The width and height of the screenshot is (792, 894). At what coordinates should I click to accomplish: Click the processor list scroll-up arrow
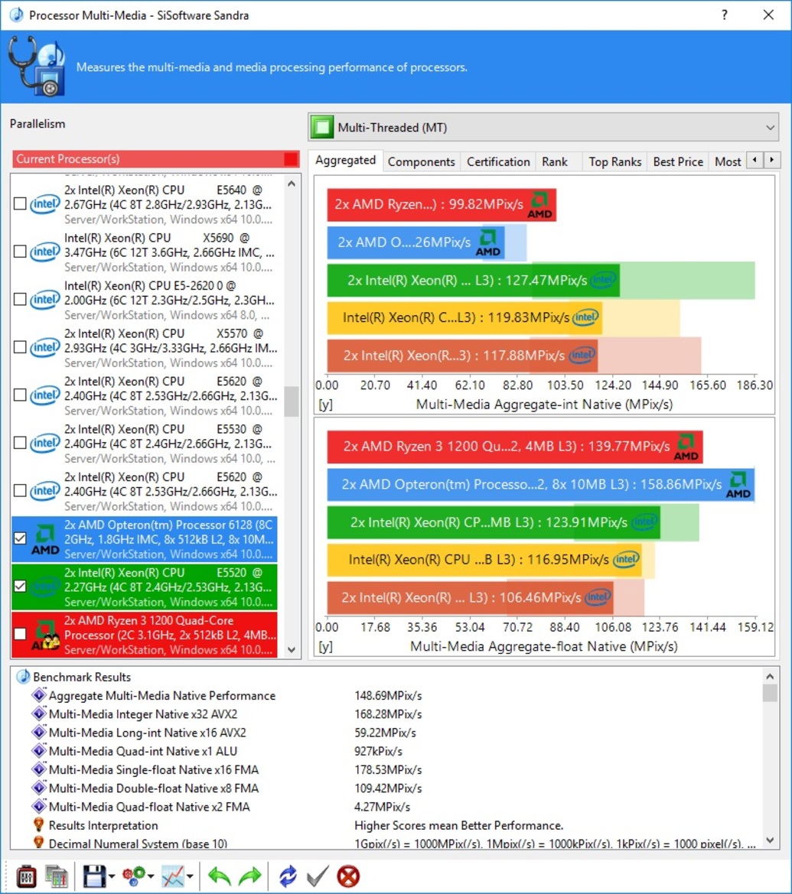[292, 184]
